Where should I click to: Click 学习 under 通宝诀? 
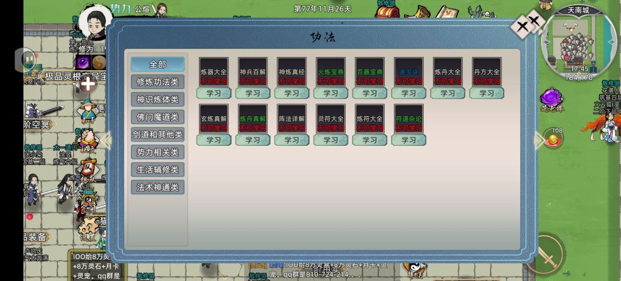point(409,93)
